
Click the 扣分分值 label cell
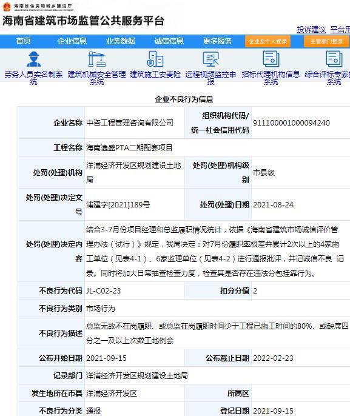tap(218, 291)
